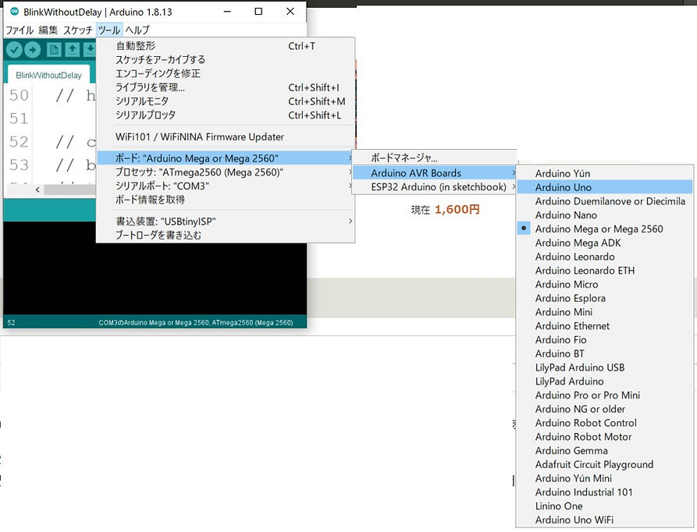Close the ツール menu in menu bar
This screenshot has width=697, height=532.
(109, 30)
